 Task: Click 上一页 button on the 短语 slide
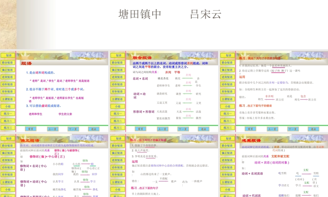coord(52,129)
